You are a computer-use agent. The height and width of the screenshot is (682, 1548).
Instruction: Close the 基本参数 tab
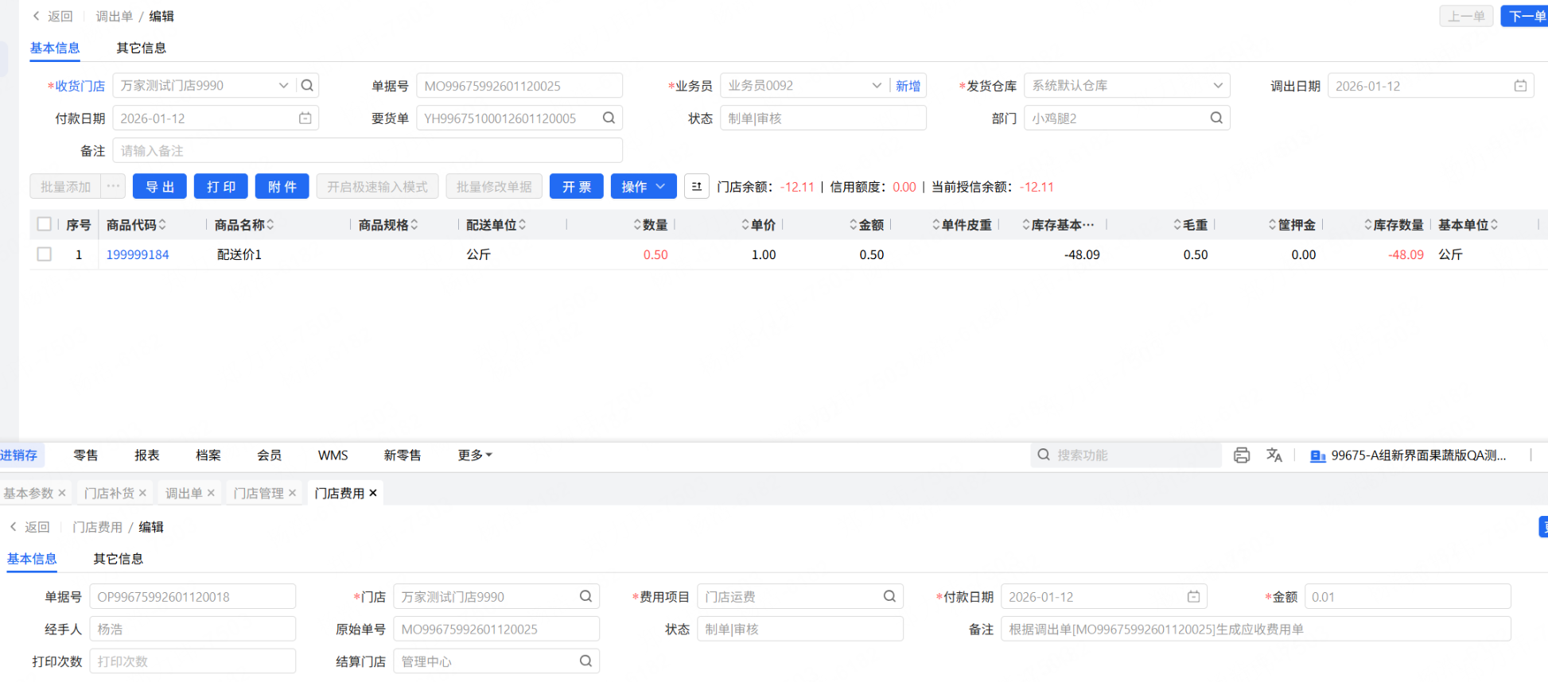pos(62,494)
